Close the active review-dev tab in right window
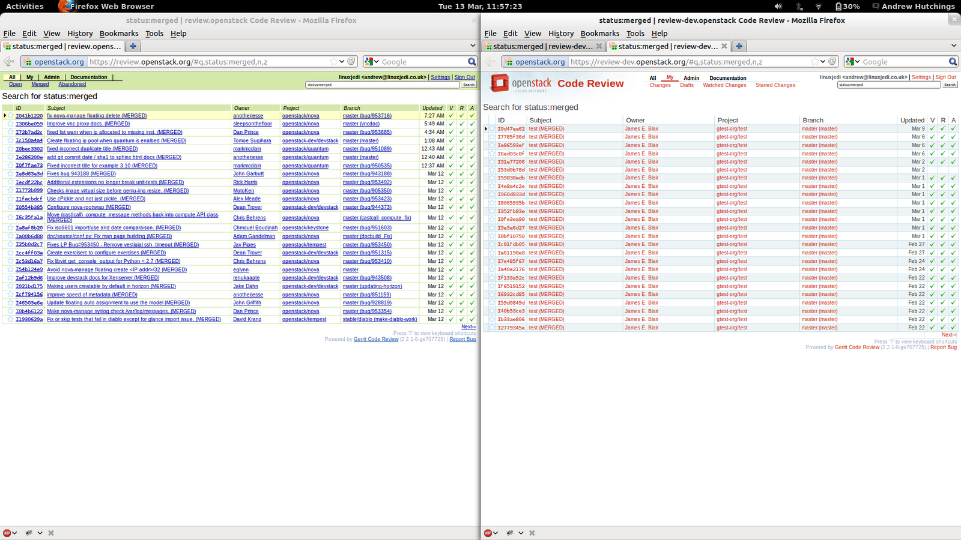 point(724,46)
